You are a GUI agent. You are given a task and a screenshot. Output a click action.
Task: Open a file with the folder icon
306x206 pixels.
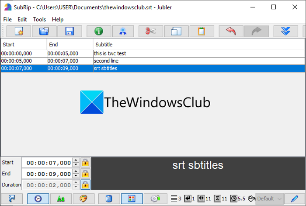click(x=44, y=31)
